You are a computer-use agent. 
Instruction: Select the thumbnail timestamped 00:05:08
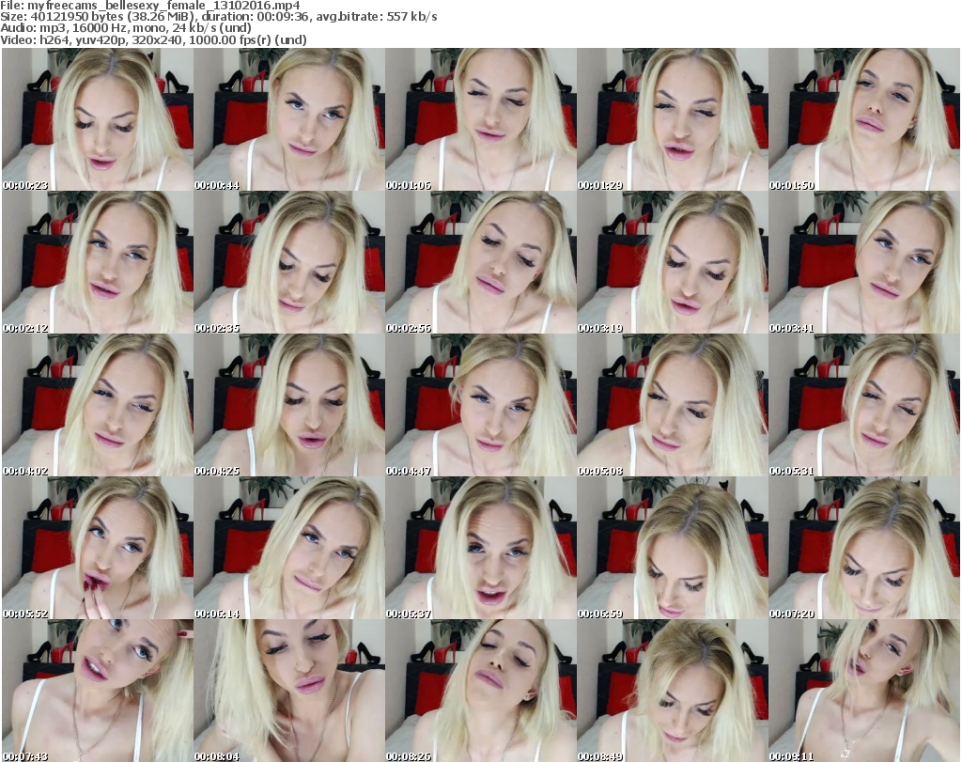pos(673,406)
